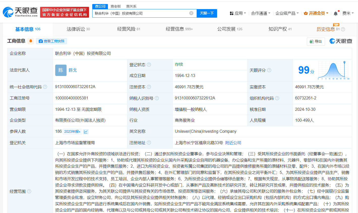Click the 导出 export button
The height and width of the screenshot is (213, 358).
tap(316, 41)
